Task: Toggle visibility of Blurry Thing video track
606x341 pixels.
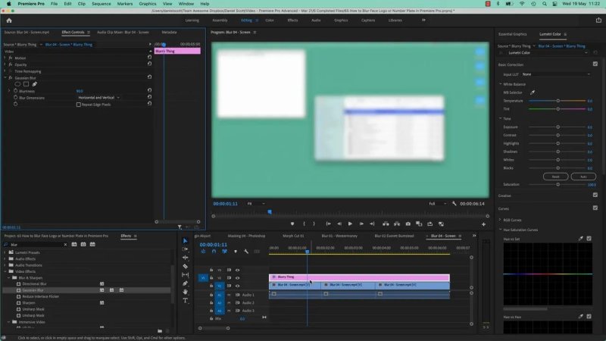Action: point(238,277)
